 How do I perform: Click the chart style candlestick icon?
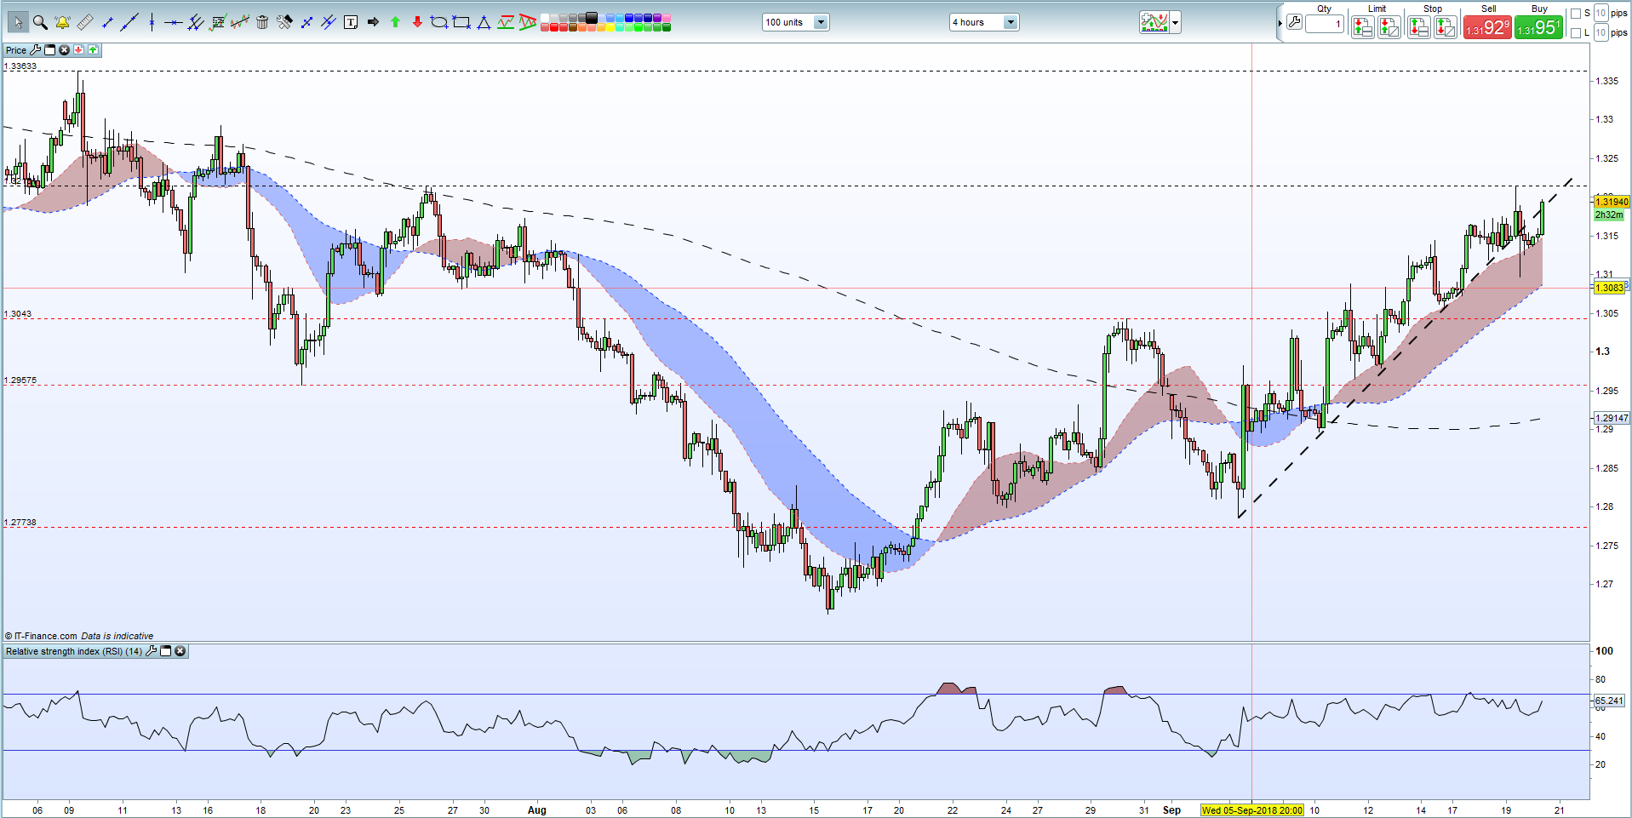(1154, 23)
